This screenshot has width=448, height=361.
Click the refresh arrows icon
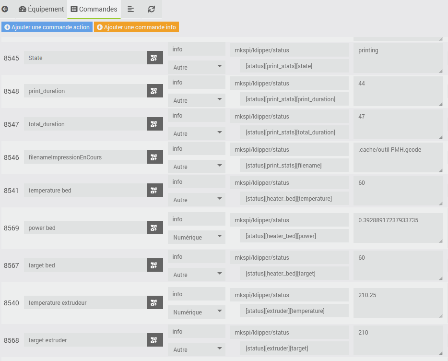(x=152, y=9)
